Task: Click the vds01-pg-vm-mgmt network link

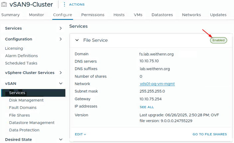Action: 157,84
